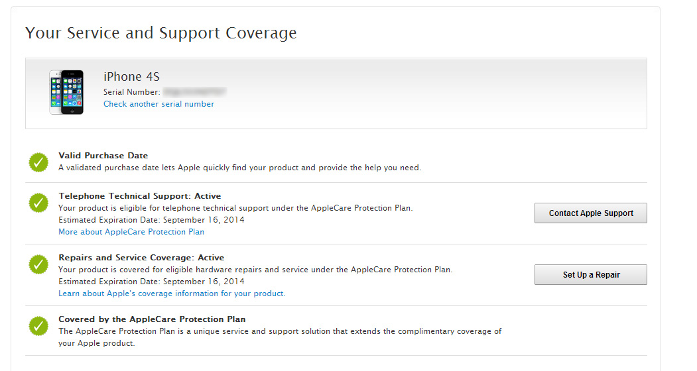Select the Telephone Technical Support: Active heading
This screenshot has width=697, height=371.
point(139,196)
